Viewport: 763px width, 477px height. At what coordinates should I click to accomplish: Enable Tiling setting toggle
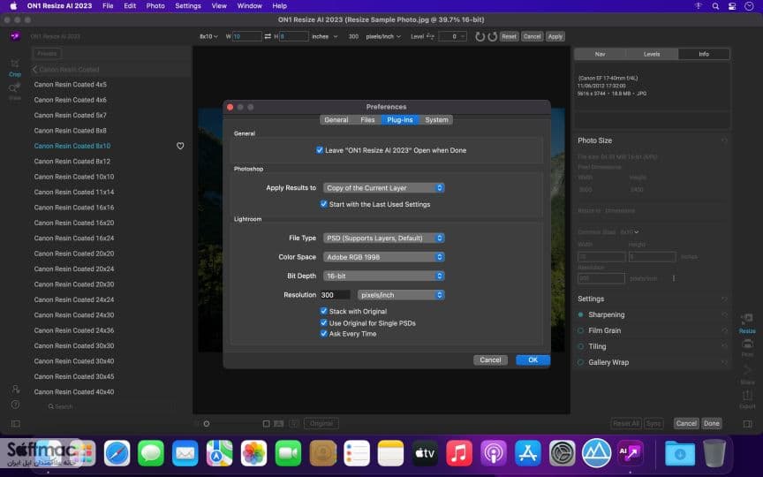coord(580,346)
